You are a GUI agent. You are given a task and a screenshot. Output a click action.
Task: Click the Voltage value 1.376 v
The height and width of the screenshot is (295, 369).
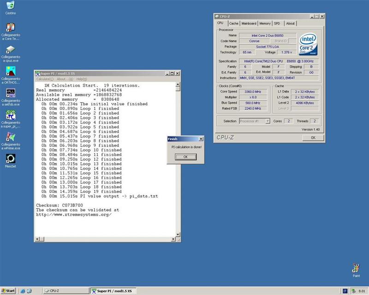click(286, 52)
